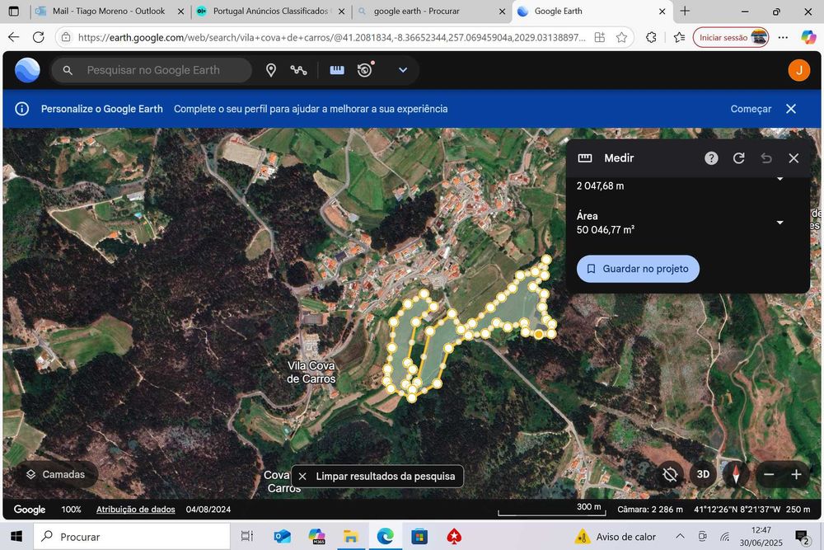Open the red star app on taskbar
Screen dimensions: 824x550
tap(454, 536)
